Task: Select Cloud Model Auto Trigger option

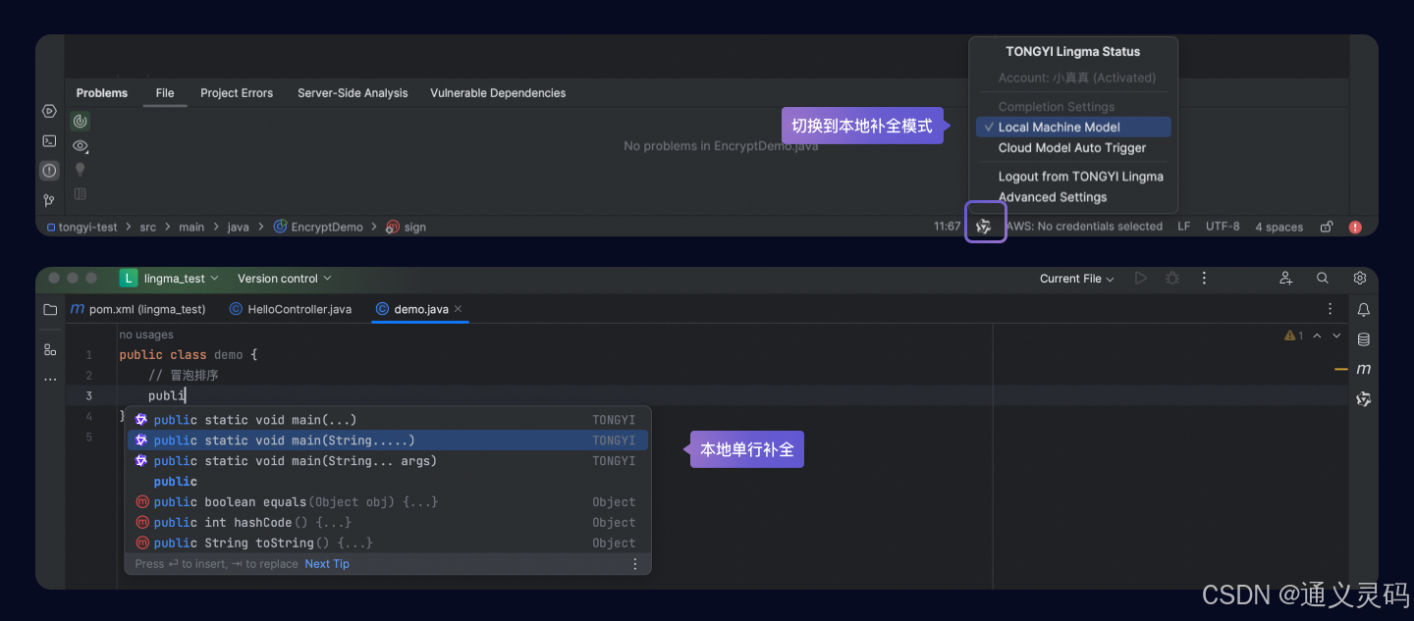Action: pos(1073,148)
